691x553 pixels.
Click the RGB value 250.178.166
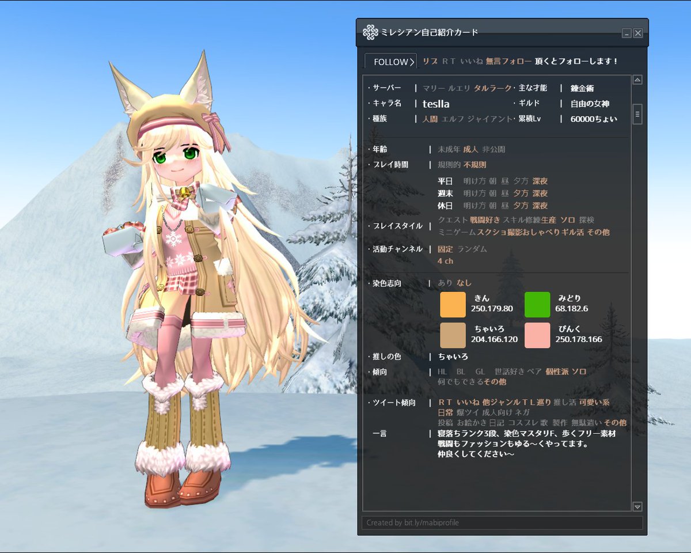pyautogui.click(x=579, y=339)
